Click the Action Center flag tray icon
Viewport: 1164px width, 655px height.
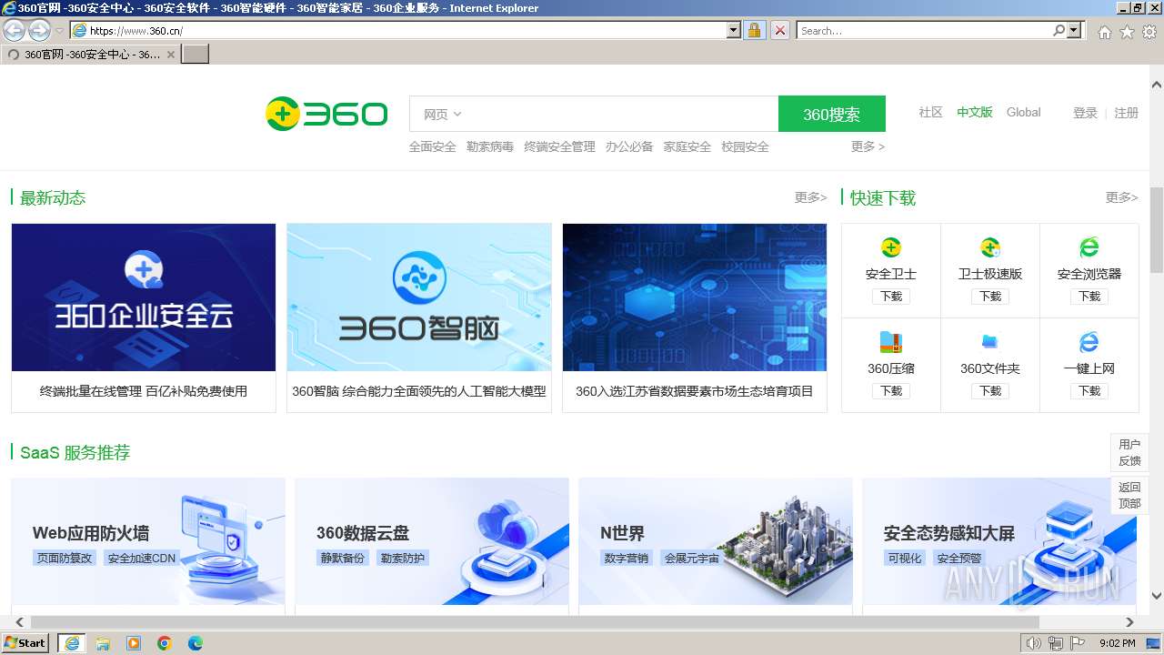click(1078, 643)
